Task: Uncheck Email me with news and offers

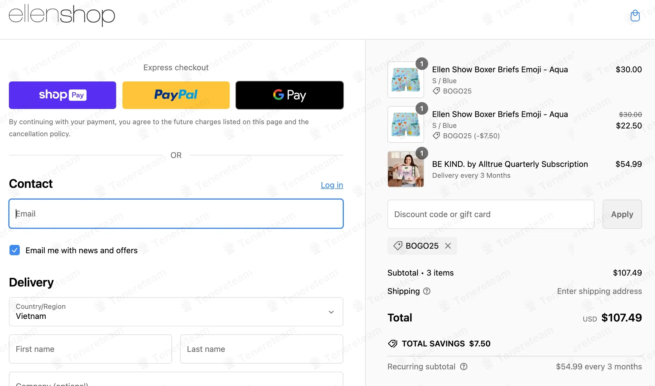Action: click(15, 250)
